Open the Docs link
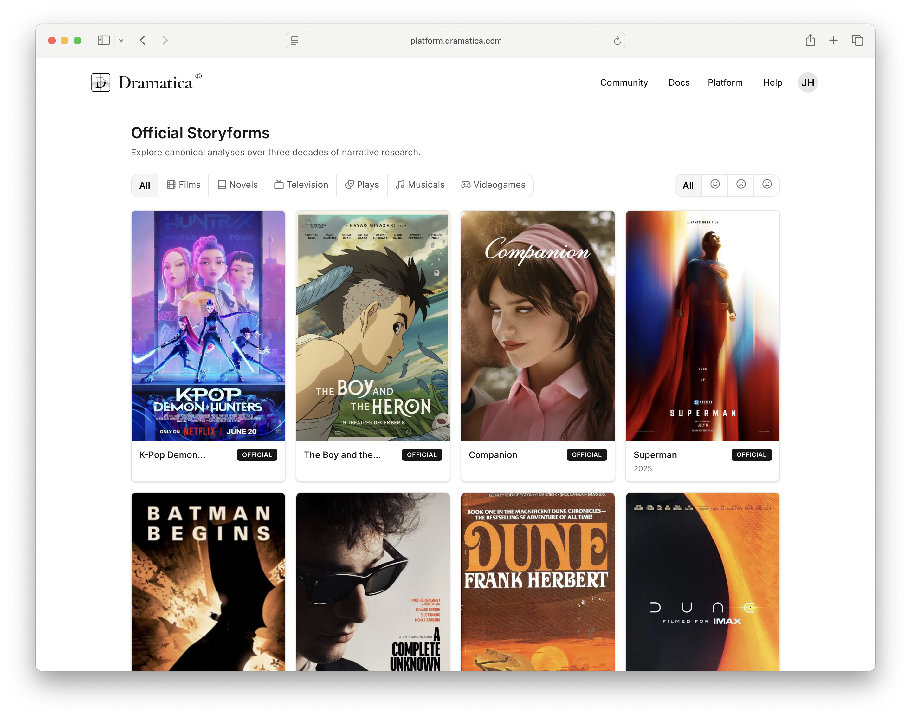 [679, 82]
